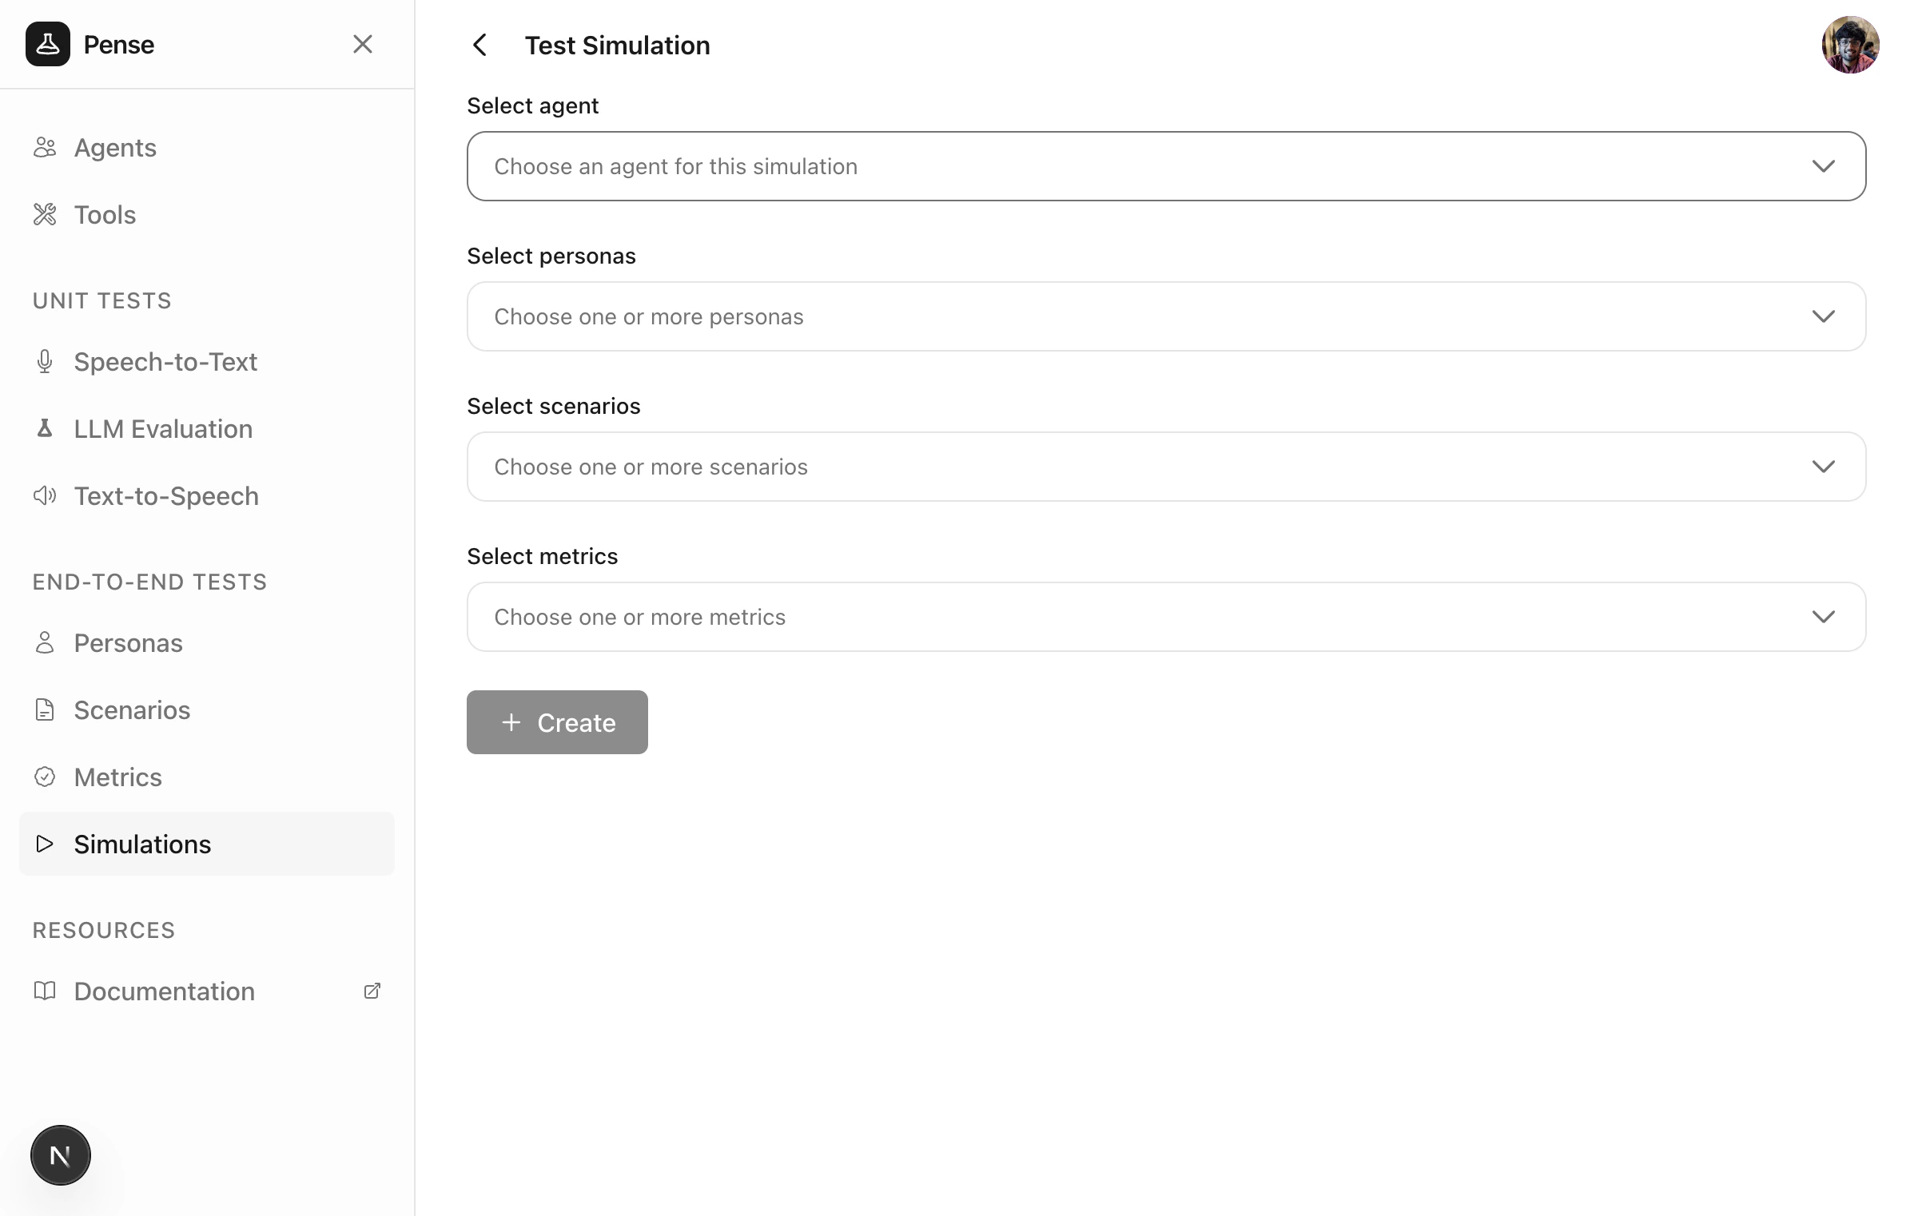Navigate to Personas in sidebar
Image resolution: width=1918 pixels, height=1216 pixels.
[x=128, y=642]
